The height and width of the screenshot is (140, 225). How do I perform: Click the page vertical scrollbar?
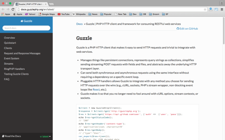click(x=224, y=31)
